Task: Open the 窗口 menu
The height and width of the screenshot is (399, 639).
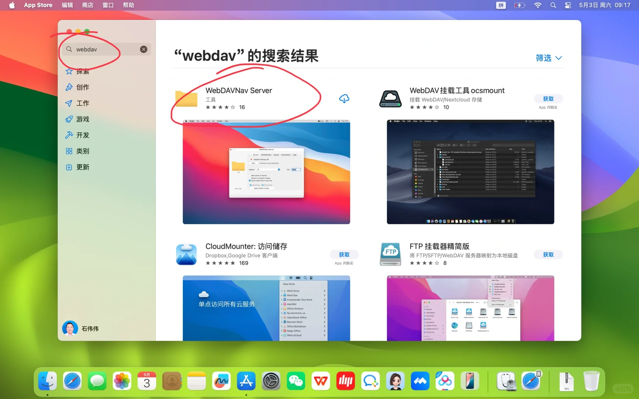Action: pos(108,5)
